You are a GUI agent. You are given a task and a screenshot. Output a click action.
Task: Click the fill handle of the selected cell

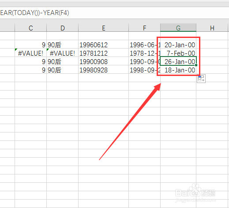196,65
